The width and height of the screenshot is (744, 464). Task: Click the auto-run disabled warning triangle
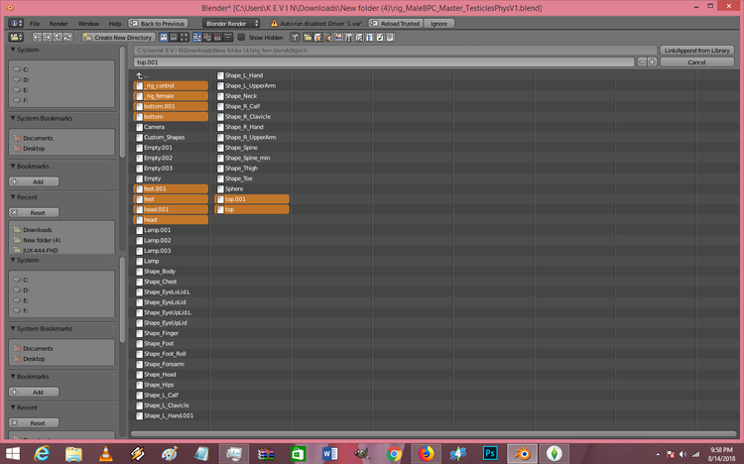pyautogui.click(x=274, y=23)
